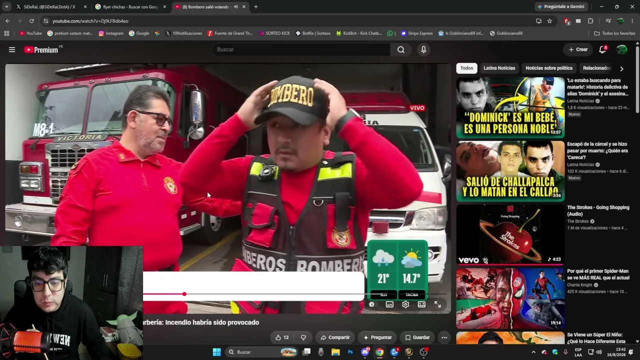This screenshot has height=360, width=640.
Task: Open the Apps grid in bookmarks bar
Action: click(x=6, y=33)
